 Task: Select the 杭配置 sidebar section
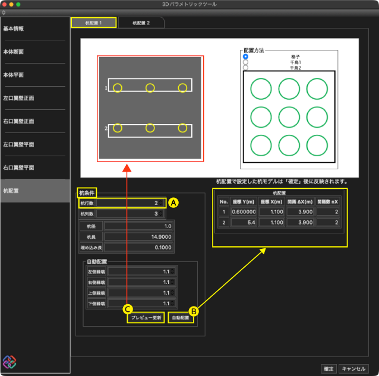pos(35,191)
